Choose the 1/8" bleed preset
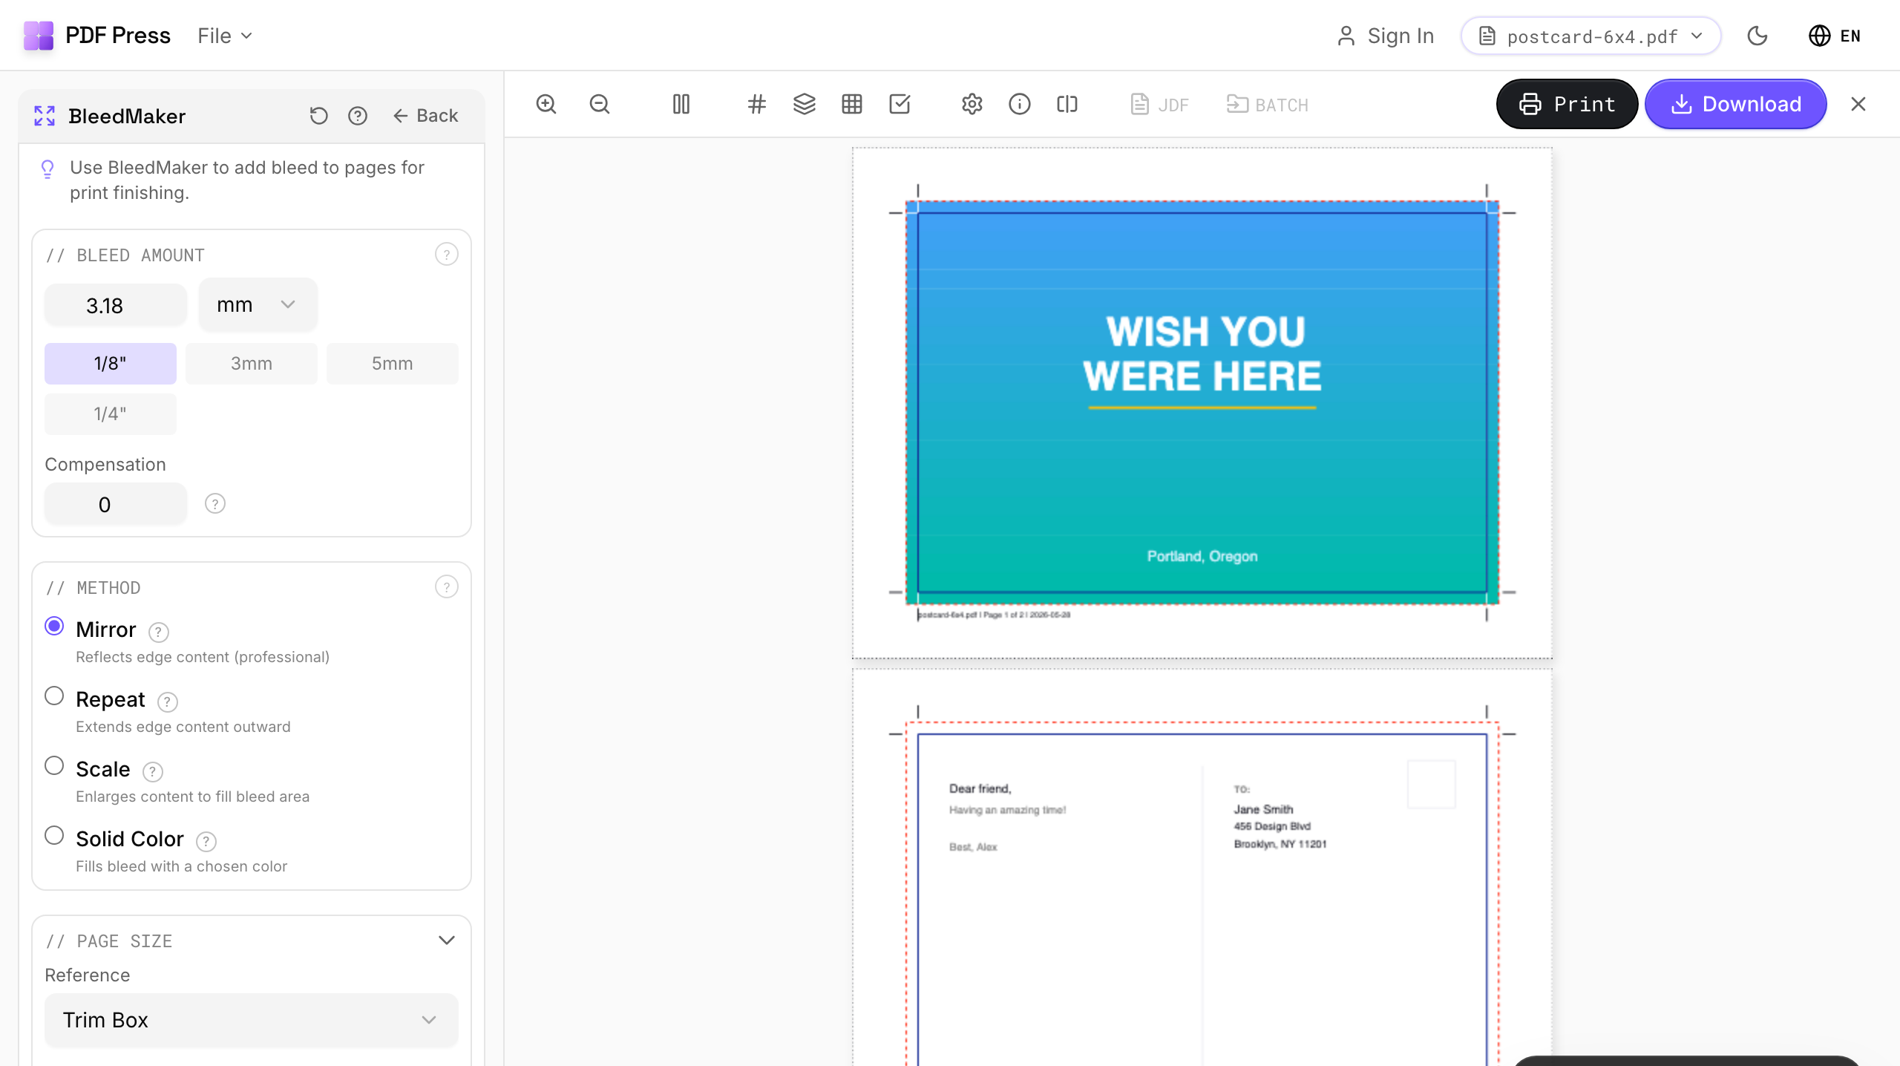Viewport: 1900px width, 1066px height. (111, 364)
